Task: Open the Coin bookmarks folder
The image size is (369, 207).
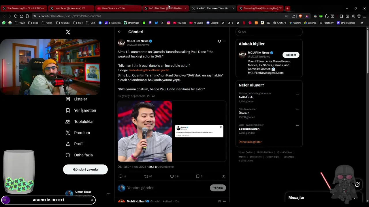Action: [91, 23]
